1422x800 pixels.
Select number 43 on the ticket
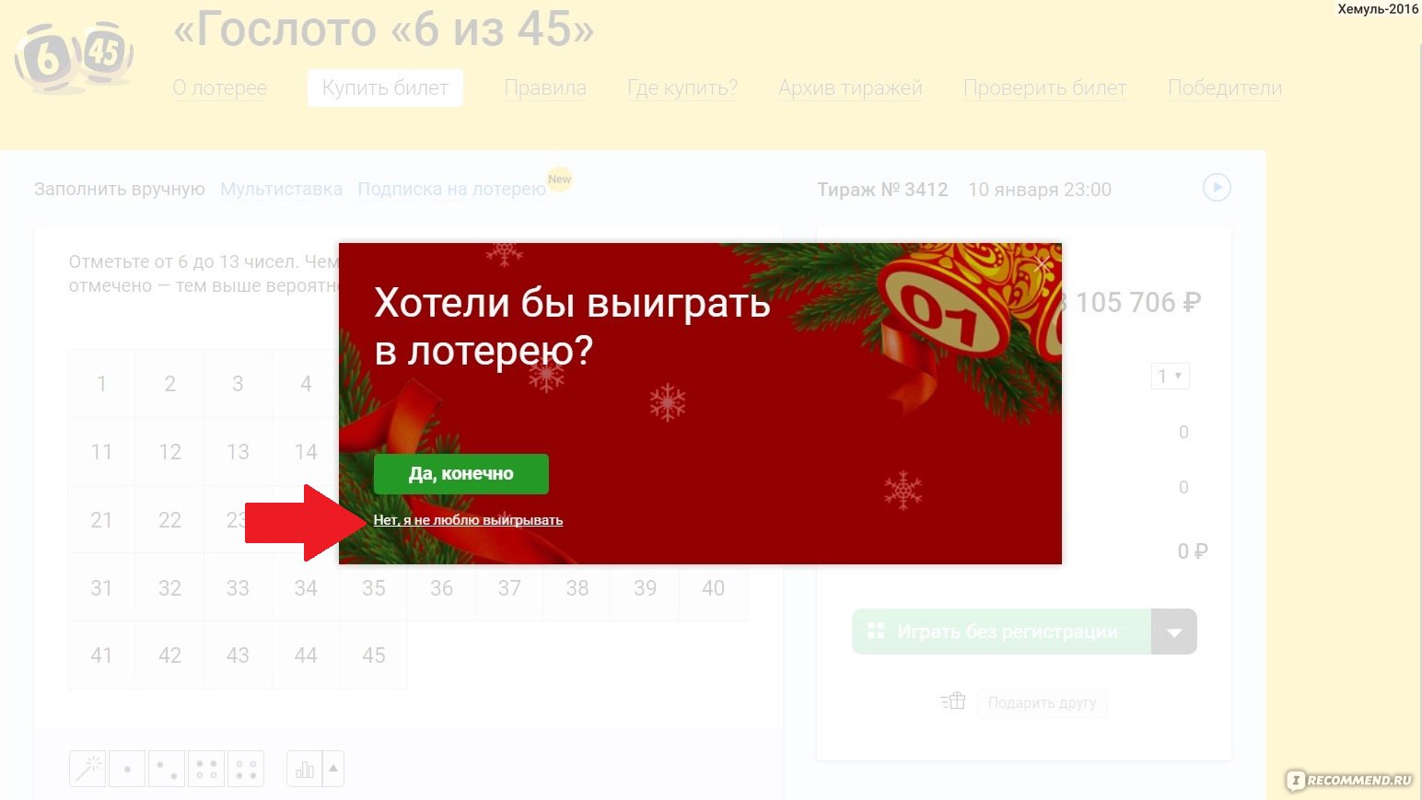click(x=238, y=655)
